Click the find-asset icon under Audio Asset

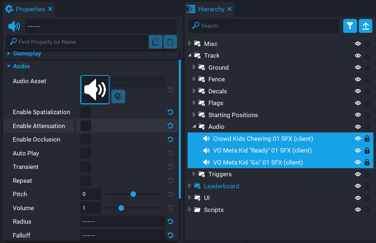point(118,97)
